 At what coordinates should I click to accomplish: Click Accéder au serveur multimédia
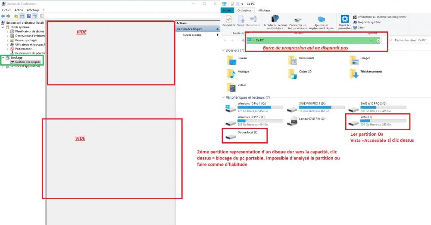275,22
